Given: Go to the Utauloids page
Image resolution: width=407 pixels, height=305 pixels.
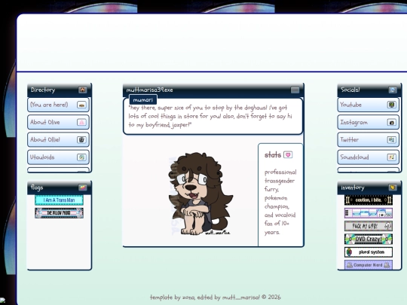Looking at the screenshot, I should [58, 157].
